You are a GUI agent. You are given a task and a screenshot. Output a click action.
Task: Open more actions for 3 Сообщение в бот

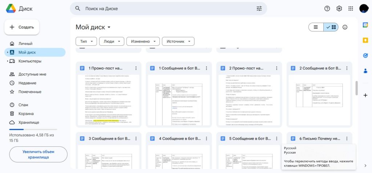point(136,138)
